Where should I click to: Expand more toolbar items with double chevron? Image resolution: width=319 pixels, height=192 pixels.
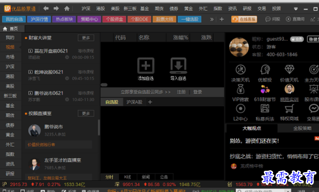click(212, 19)
